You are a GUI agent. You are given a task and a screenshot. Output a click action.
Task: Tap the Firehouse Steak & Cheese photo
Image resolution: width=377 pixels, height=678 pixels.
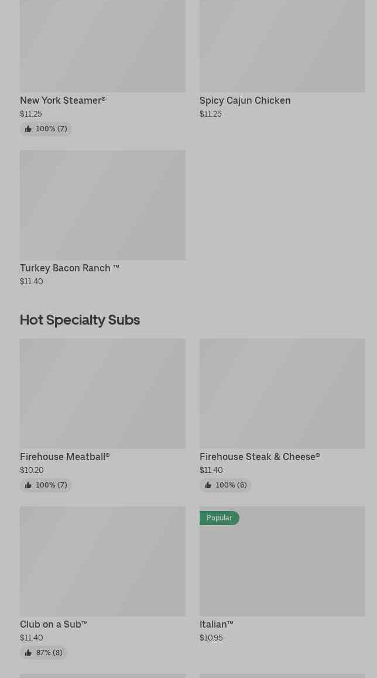click(282, 393)
